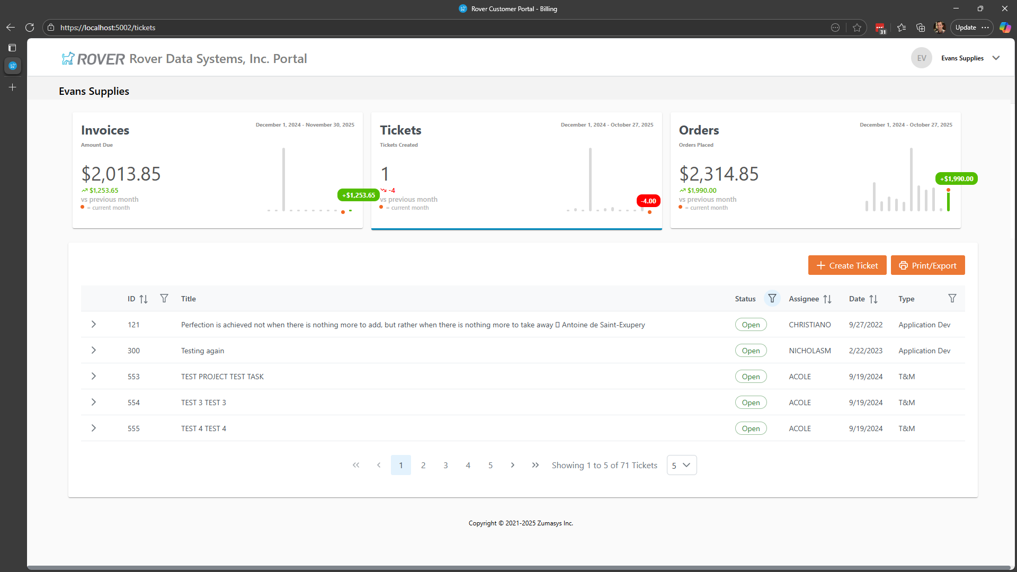Sort tickets by Date
1017x572 pixels.
[873, 299]
